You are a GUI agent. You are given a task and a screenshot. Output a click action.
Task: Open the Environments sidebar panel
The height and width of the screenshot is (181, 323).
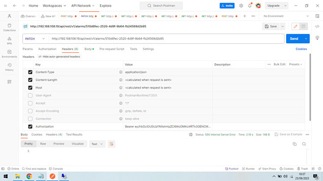coord(9,54)
